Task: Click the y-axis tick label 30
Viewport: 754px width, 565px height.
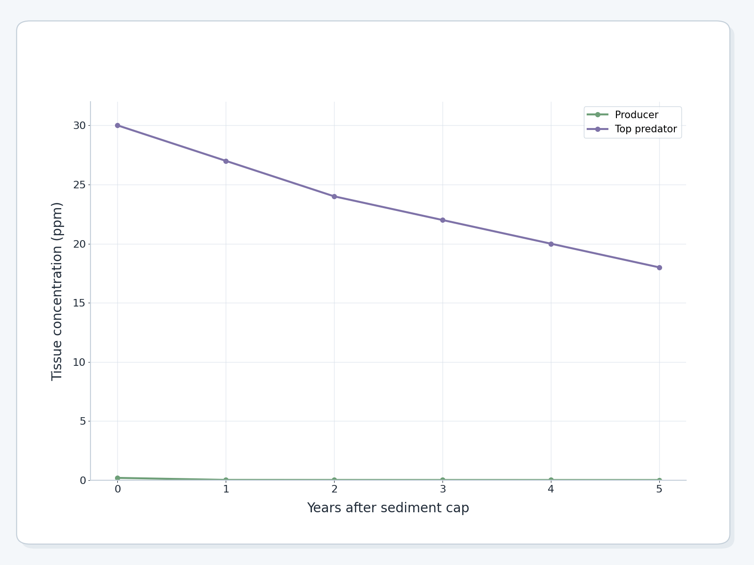Action: click(x=79, y=126)
